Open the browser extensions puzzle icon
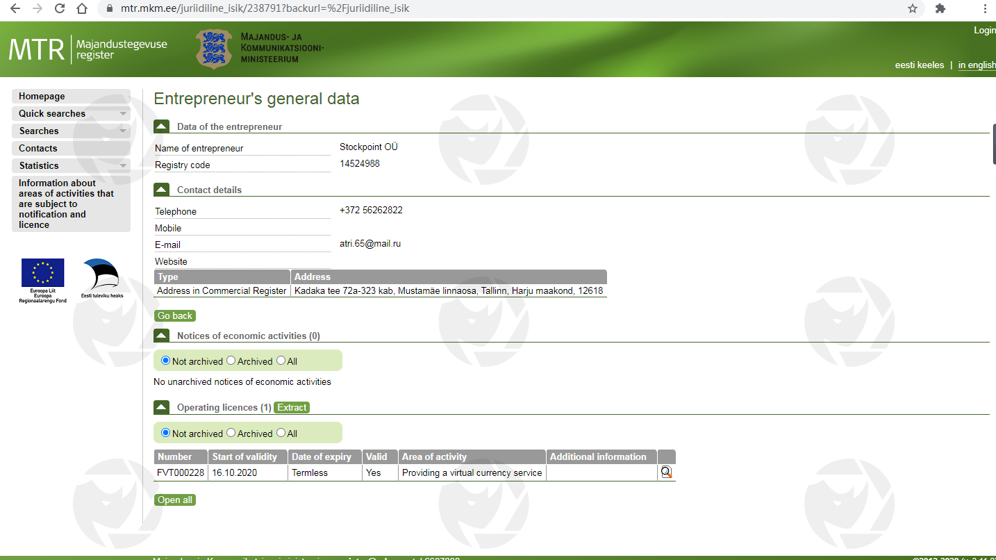This screenshot has height=560, width=996. click(940, 8)
